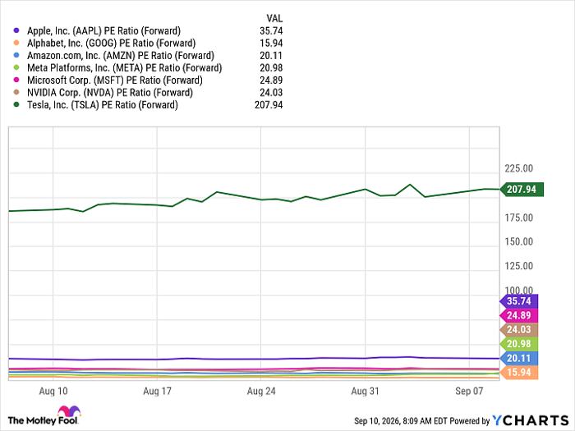Click the Aug 17 x-axis label

(157, 391)
